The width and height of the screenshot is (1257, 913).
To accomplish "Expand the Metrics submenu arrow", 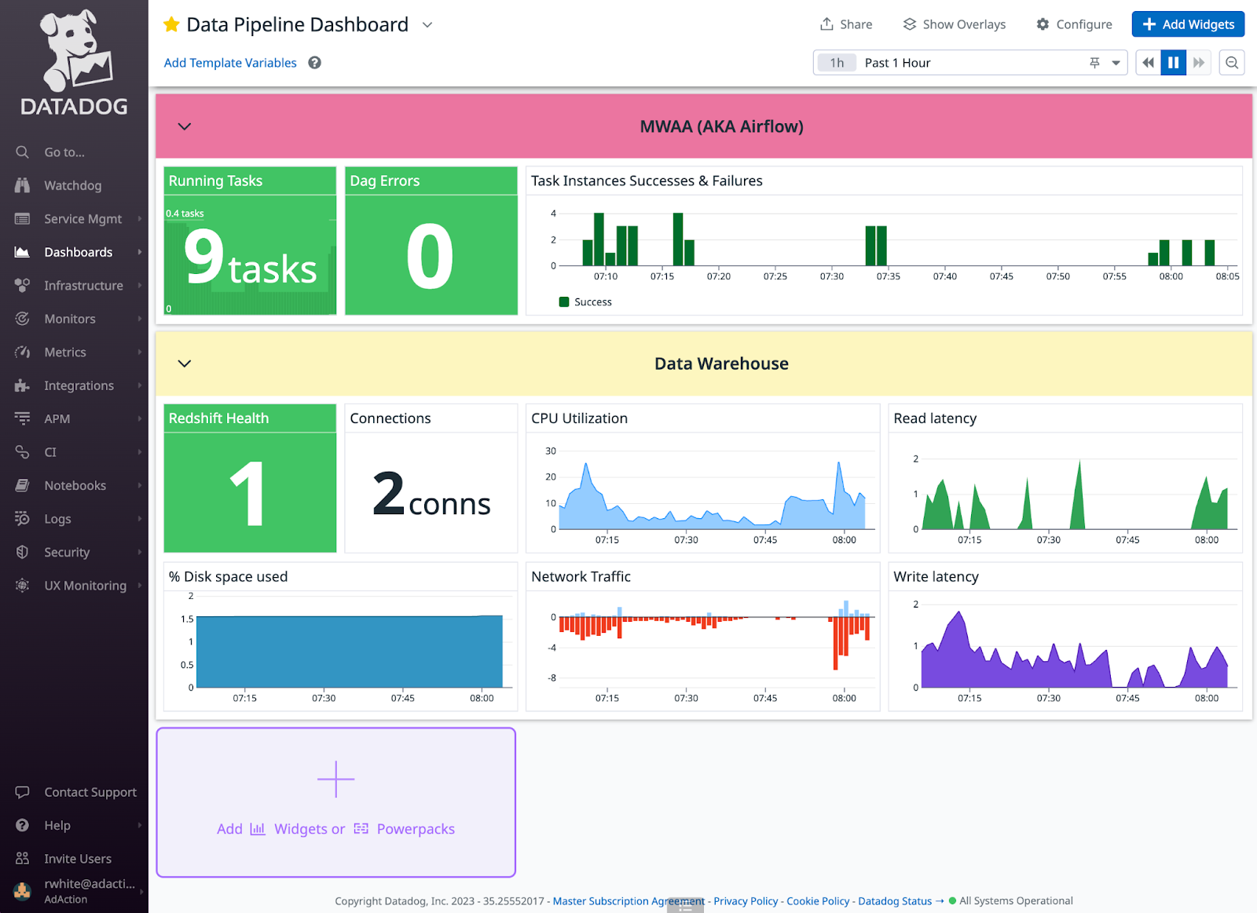I will 140,352.
